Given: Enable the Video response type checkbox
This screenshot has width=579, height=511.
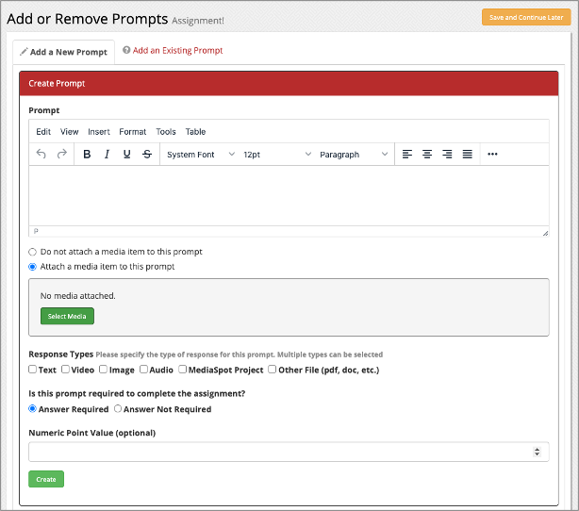Looking at the screenshot, I should [65, 370].
